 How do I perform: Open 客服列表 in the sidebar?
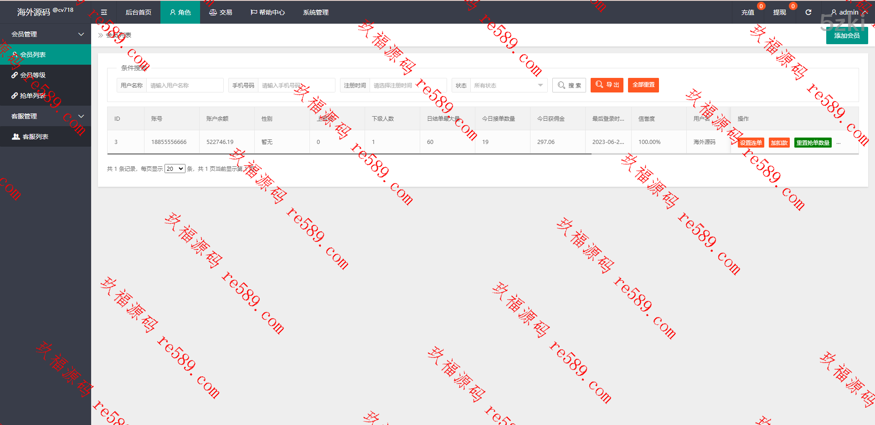[x=35, y=137]
